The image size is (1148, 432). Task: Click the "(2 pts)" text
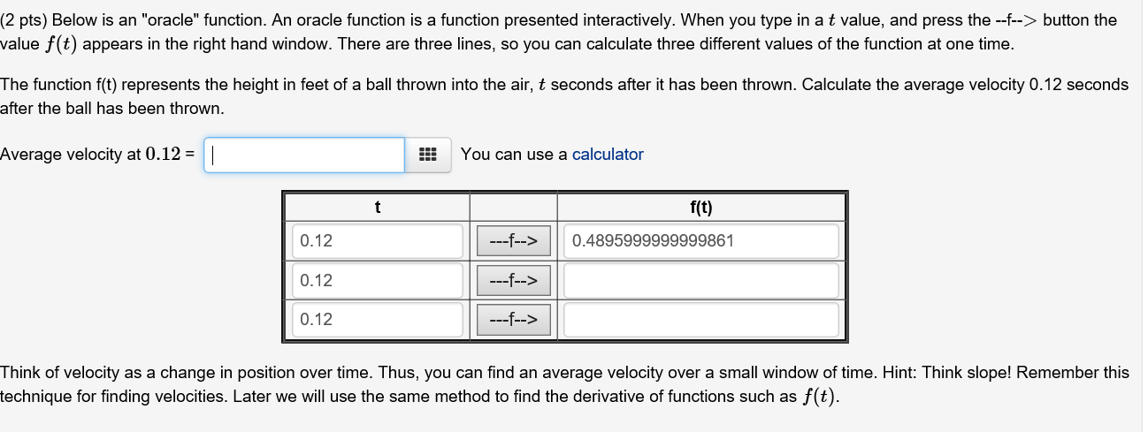click(x=24, y=19)
